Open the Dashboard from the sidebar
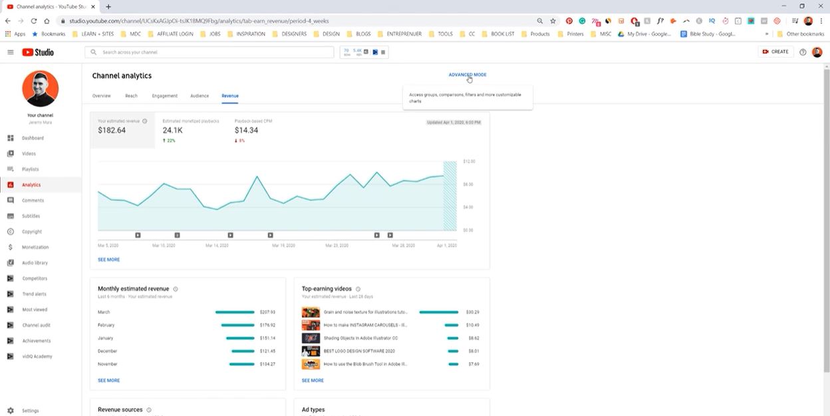This screenshot has width=830, height=416. 30,138
